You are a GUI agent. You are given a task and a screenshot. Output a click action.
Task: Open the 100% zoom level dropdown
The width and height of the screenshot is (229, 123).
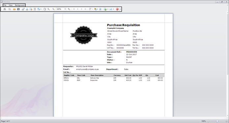[x=65, y=9]
